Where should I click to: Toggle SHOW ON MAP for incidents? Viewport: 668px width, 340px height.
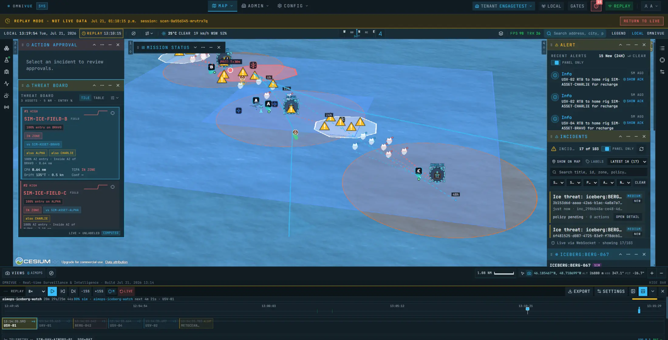point(566,162)
